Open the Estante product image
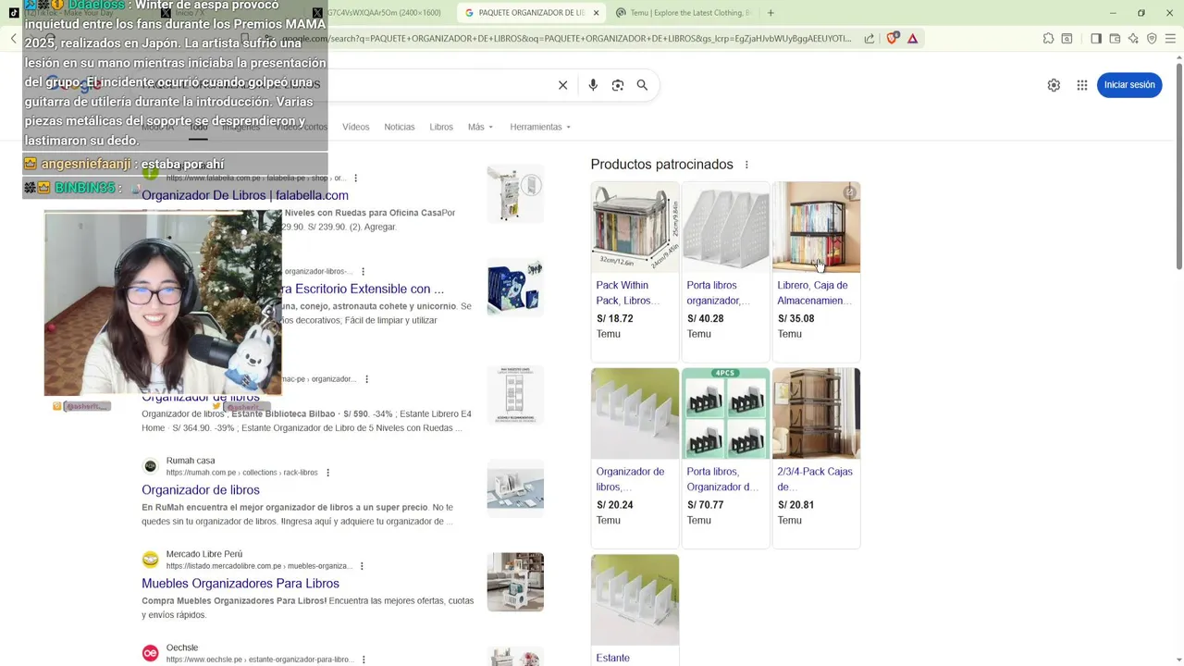The height and width of the screenshot is (666, 1184). (635, 599)
